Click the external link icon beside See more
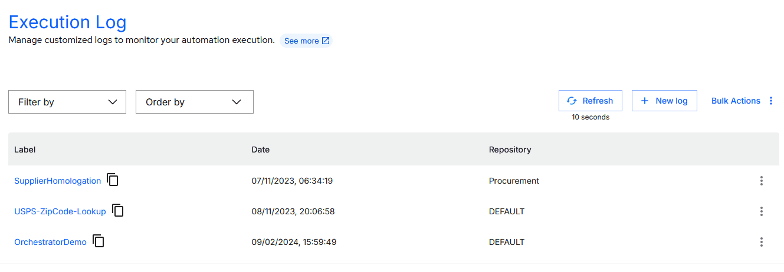Image resolution: width=784 pixels, height=272 pixels. point(326,41)
